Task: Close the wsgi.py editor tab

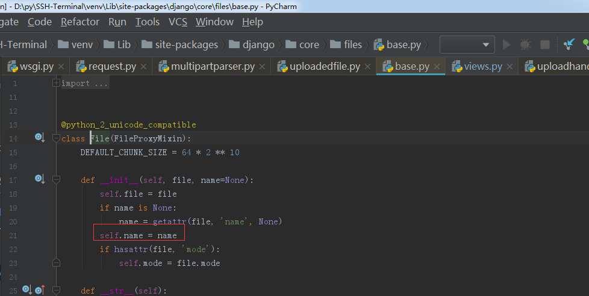Action: pyautogui.click(x=61, y=67)
